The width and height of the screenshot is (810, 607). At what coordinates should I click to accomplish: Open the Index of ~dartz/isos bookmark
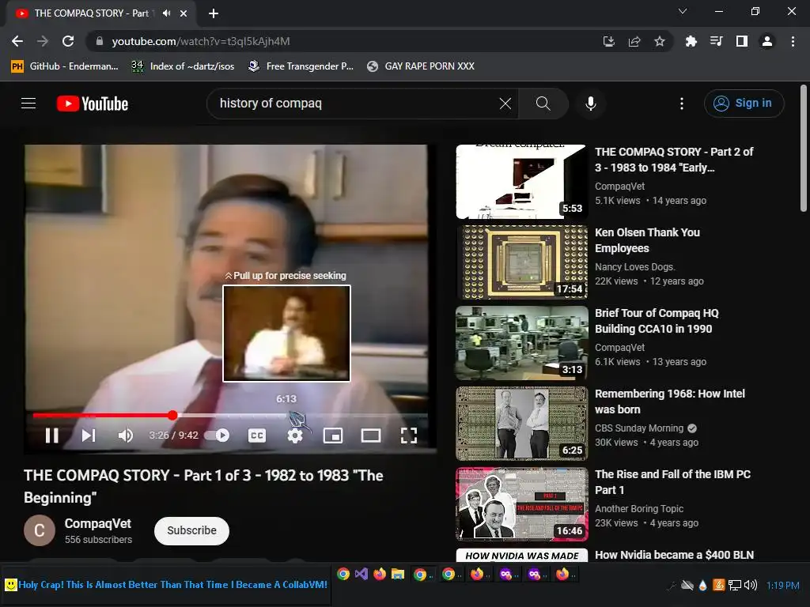pos(183,66)
